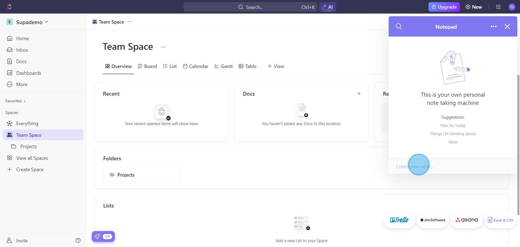Select 'Things I'm thinking about' suggestion
Image resolution: width=520 pixels, height=247 pixels.
453,134
